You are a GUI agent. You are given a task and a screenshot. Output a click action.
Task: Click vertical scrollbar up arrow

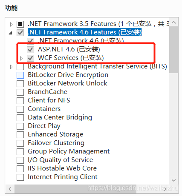point(174,23)
